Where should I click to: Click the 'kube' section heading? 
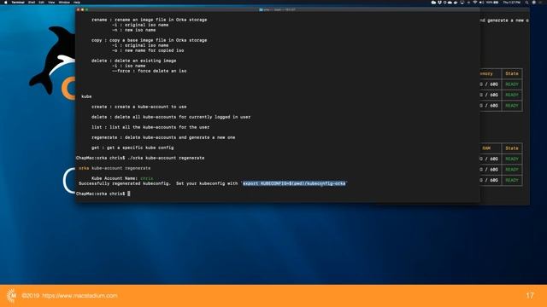pos(86,96)
